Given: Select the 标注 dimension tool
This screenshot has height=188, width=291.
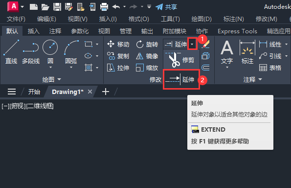Looking at the screenshot, I should coord(247,52).
